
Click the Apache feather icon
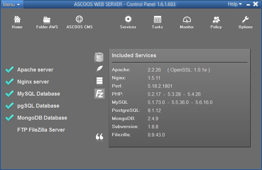click(x=100, y=69)
